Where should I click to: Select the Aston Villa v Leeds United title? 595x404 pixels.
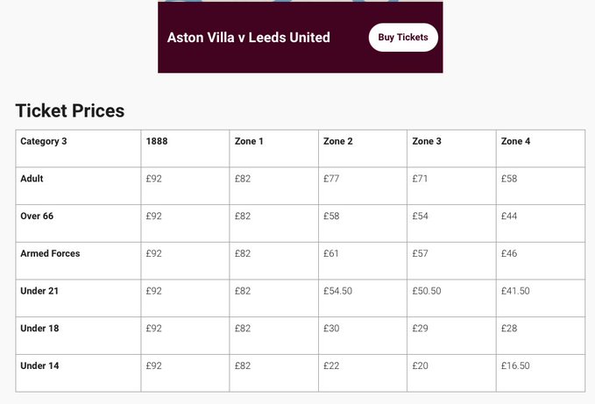pos(249,37)
